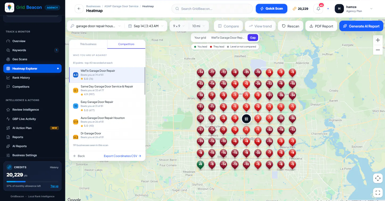This screenshot has height=201, width=385.
Task: Click the -31 map pin
Action: click(x=270, y=95)
